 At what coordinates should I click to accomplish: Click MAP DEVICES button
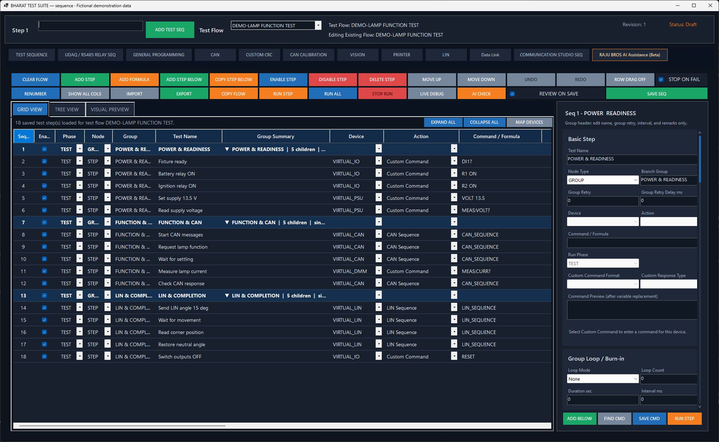[529, 122]
